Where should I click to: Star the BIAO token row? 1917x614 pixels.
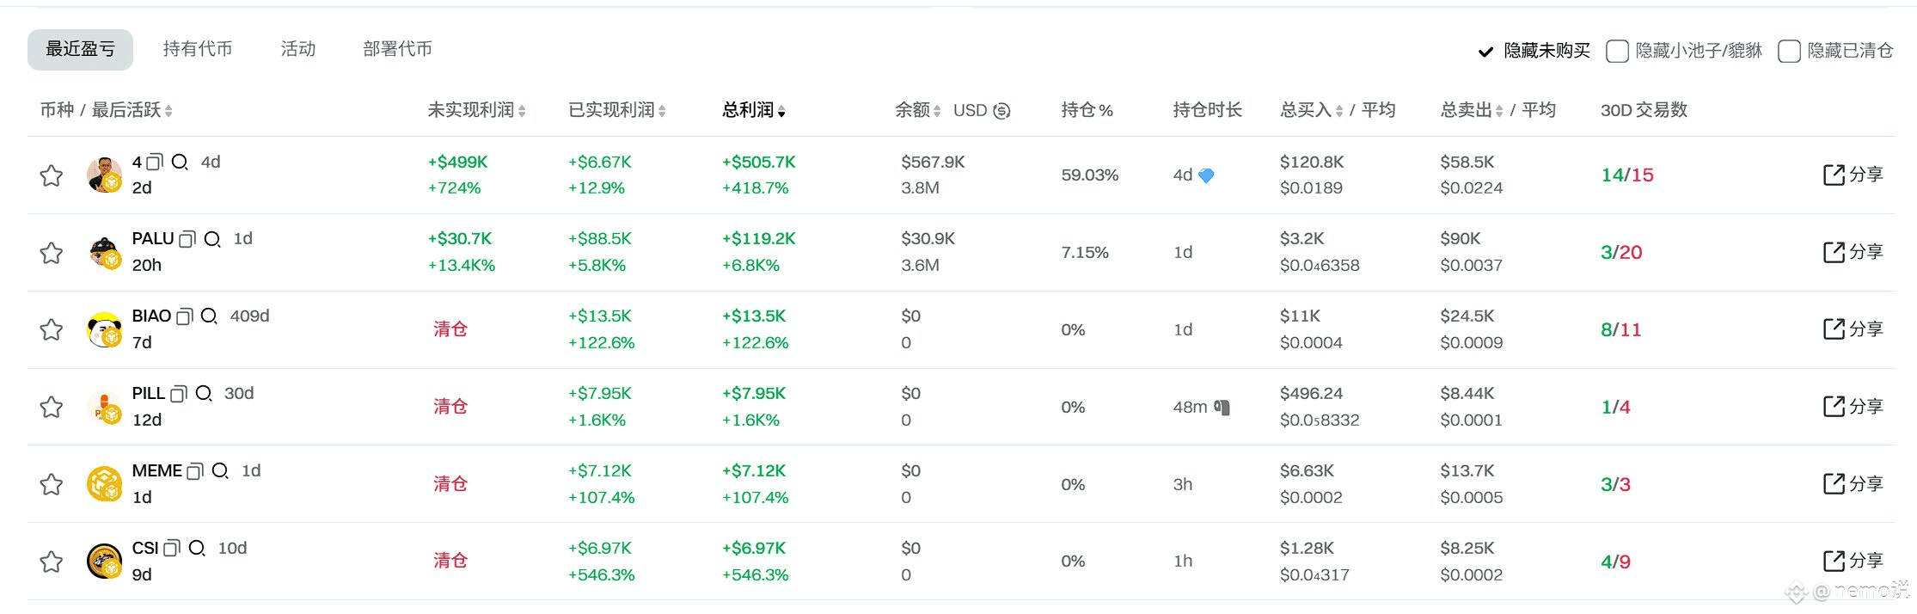[52, 330]
